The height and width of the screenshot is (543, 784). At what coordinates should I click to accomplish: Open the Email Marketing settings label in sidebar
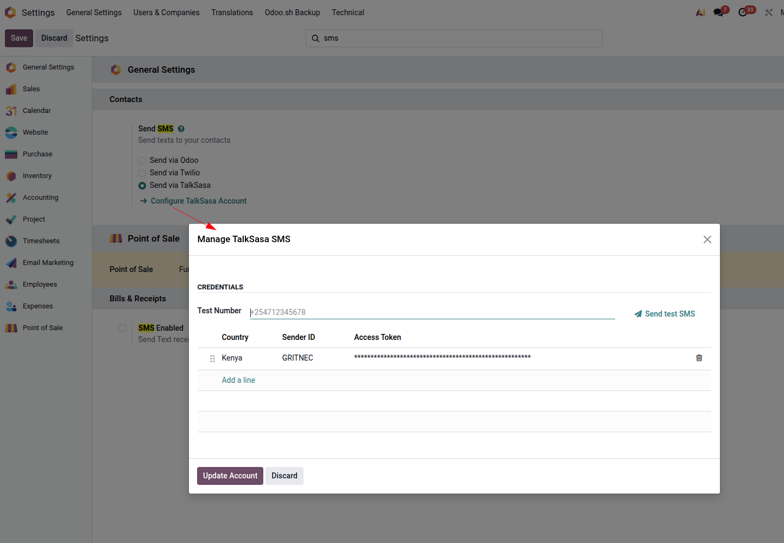(48, 263)
